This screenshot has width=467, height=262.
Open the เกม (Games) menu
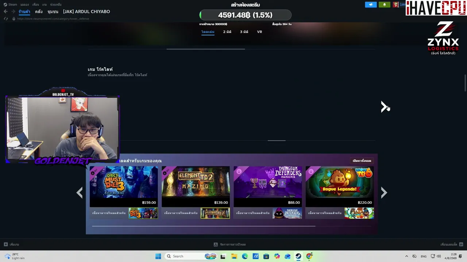(x=45, y=4)
